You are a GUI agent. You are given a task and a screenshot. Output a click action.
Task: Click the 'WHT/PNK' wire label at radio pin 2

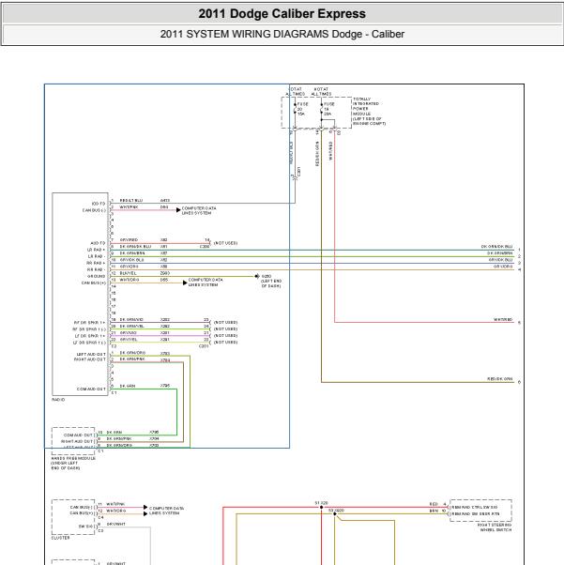click(x=129, y=207)
